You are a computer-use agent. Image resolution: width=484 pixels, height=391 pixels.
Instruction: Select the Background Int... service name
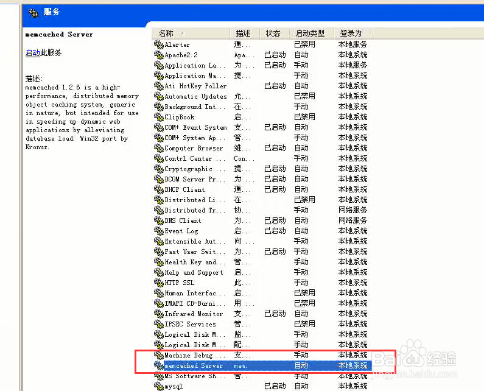point(195,107)
